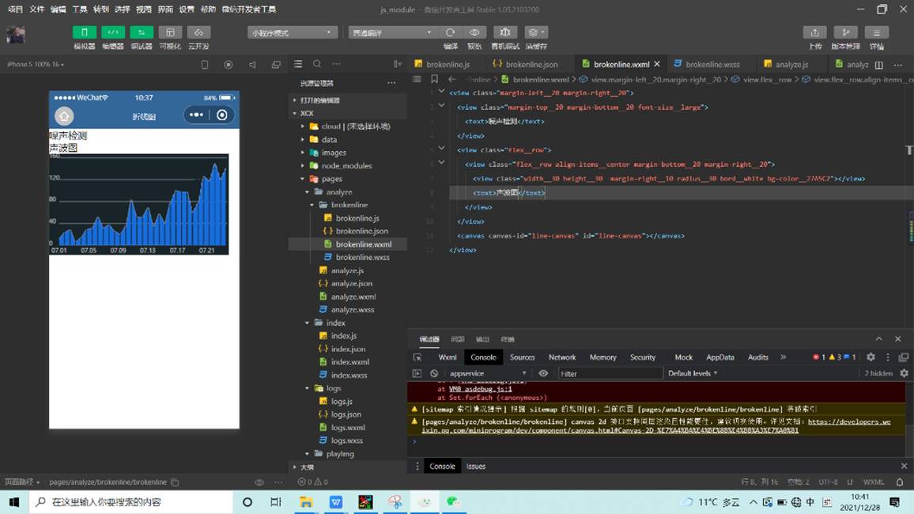Click the back navigation arrow in editor
Screen dimensions: 914x514
[x=451, y=79]
